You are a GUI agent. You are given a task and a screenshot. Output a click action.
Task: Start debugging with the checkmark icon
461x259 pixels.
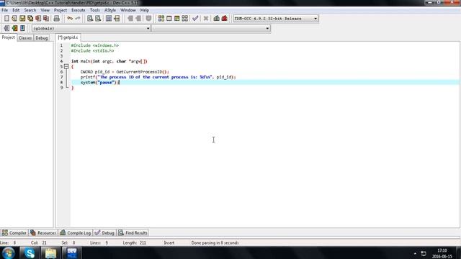[x=195, y=19]
